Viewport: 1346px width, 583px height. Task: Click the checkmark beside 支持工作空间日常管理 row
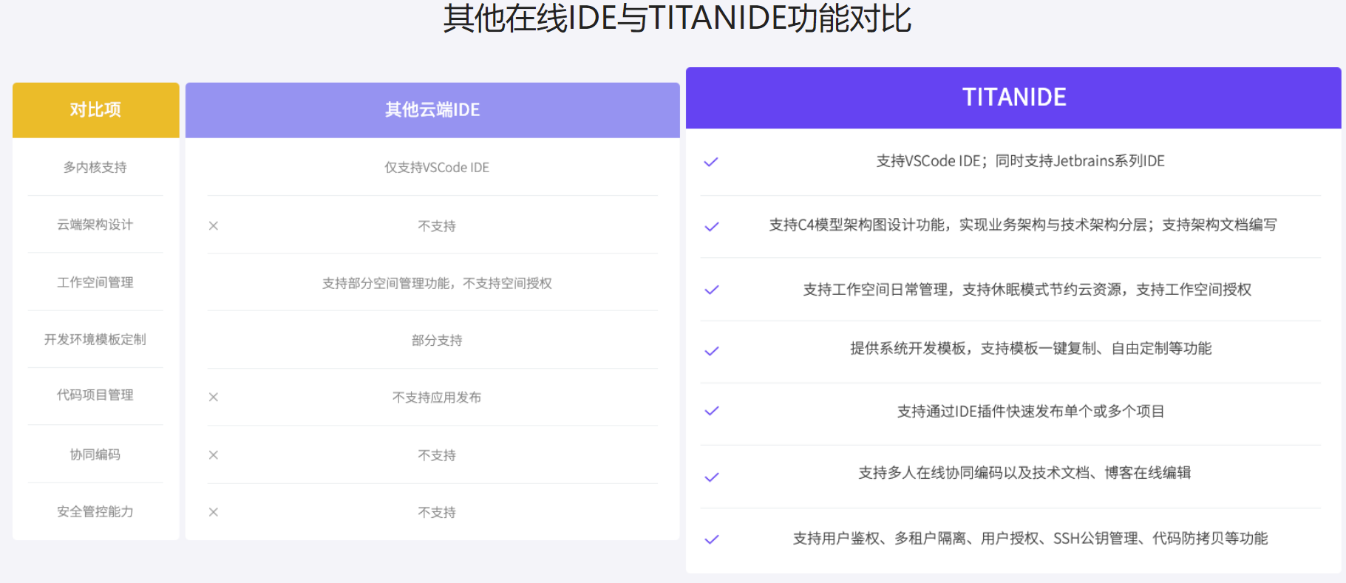711,290
